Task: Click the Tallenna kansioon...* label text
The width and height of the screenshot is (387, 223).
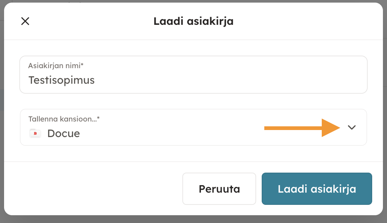Action: [x=64, y=119]
